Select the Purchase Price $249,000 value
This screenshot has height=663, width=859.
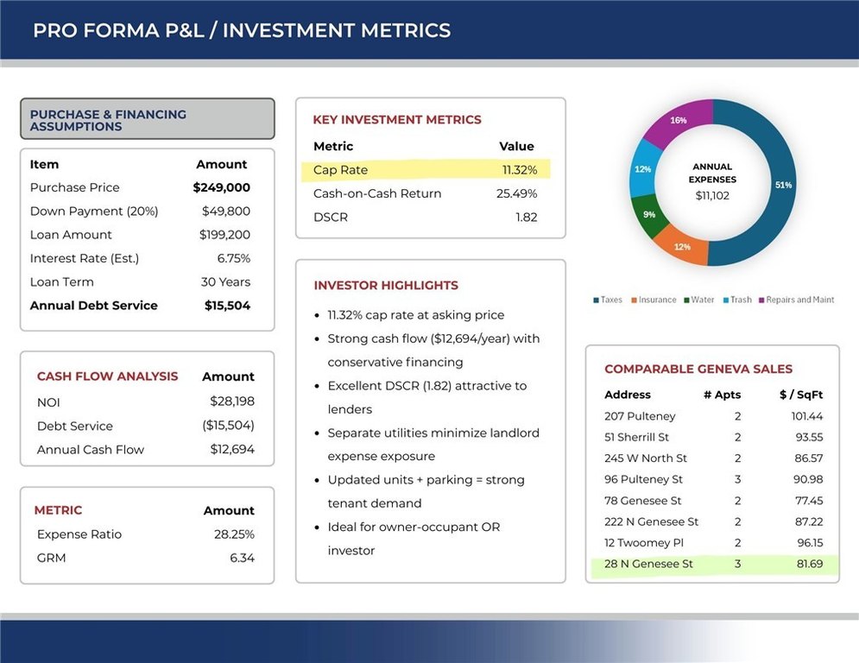pyautogui.click(x=221, y=187)
